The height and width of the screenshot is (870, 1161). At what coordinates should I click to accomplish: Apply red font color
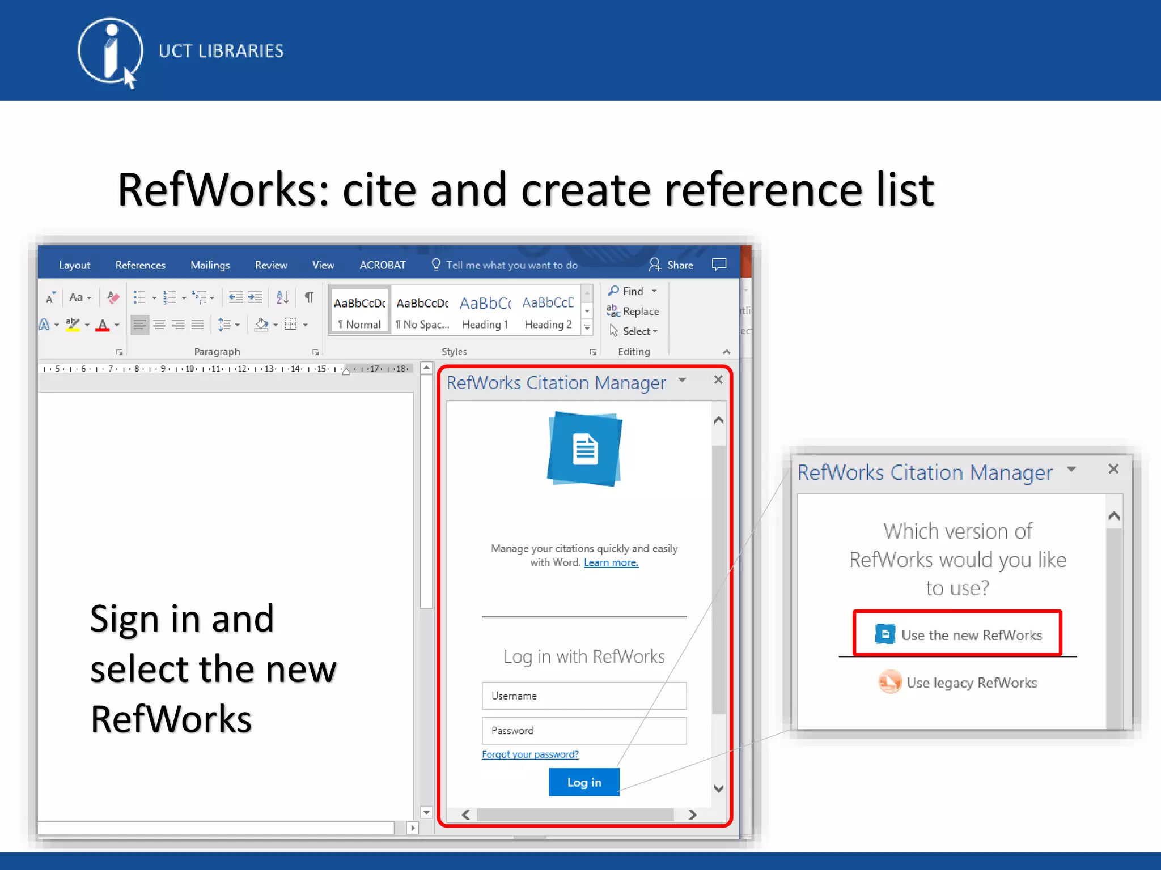[103, 325]
